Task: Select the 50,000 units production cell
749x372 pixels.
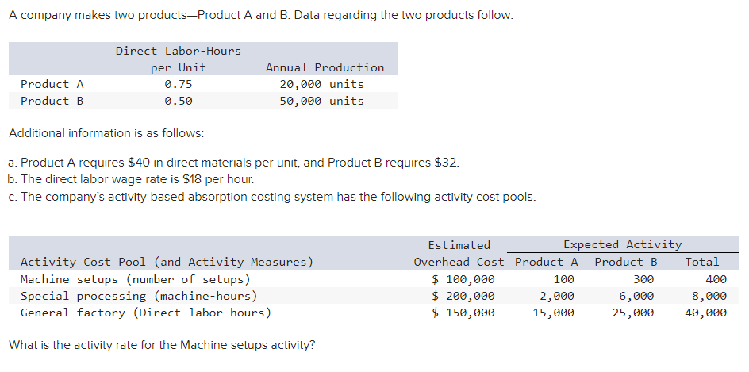Action: (x=321, y=101)
